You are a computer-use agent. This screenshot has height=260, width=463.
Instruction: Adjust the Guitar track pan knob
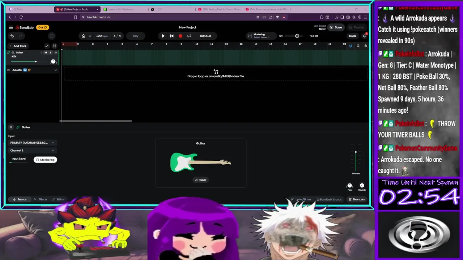[53, 61]
